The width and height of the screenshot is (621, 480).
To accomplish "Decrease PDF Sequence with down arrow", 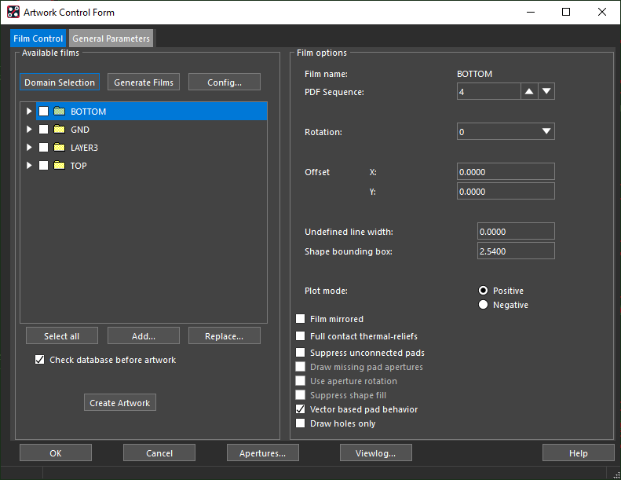I will 546,92.
